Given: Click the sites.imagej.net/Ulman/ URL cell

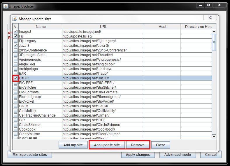Looking at the screenshot, I should point(103,115).
